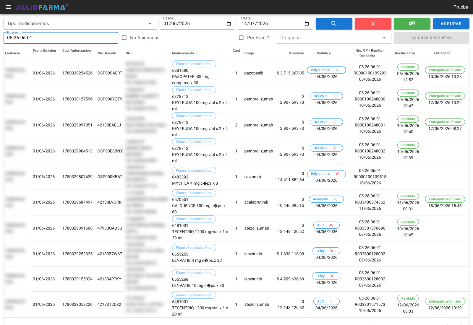The width and height of the screenshot is (473, 325).
Task: Open the Drogueria dropdown
Action: (x=334, y=38)
